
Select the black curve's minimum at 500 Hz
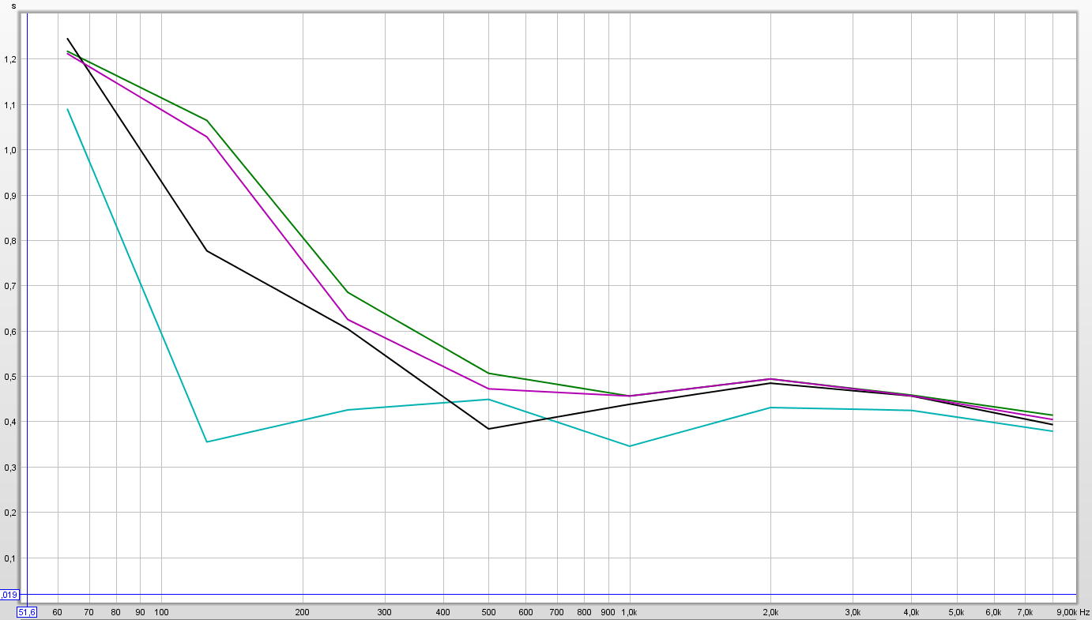[488, 429]
